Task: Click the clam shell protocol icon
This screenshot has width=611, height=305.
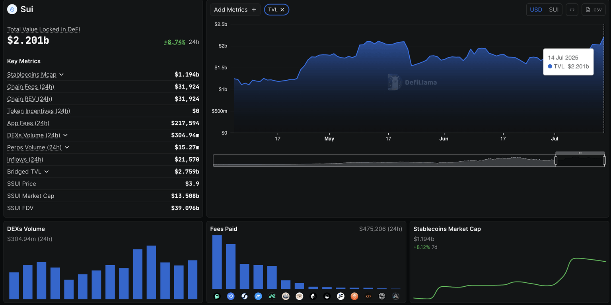Action: coord(286,296)
